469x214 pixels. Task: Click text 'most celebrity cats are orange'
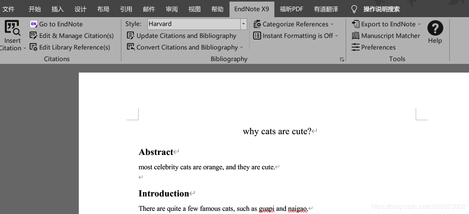tap(181, 167)
